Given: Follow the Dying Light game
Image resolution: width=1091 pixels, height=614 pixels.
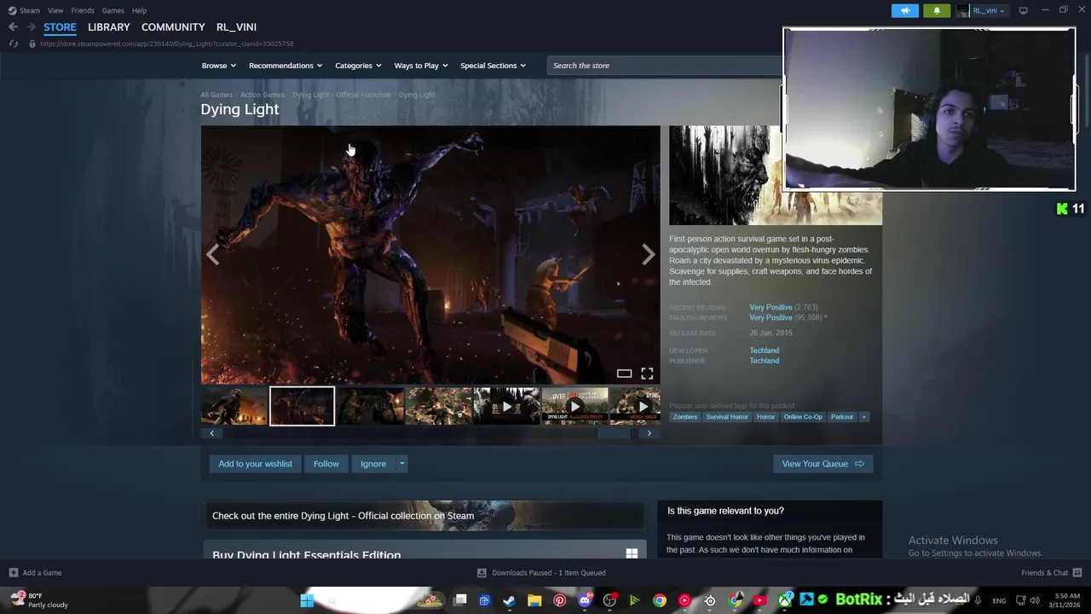Looking at the screenshot, I should click(326, 464).
